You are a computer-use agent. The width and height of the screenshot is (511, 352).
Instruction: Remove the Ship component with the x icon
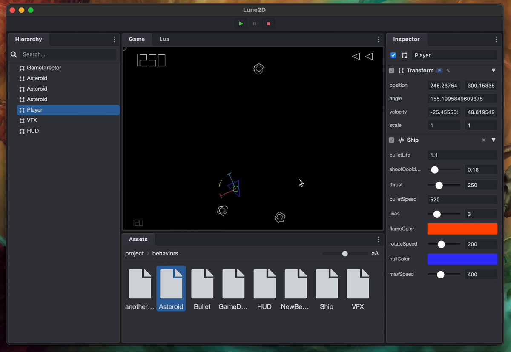click(484, 140)
